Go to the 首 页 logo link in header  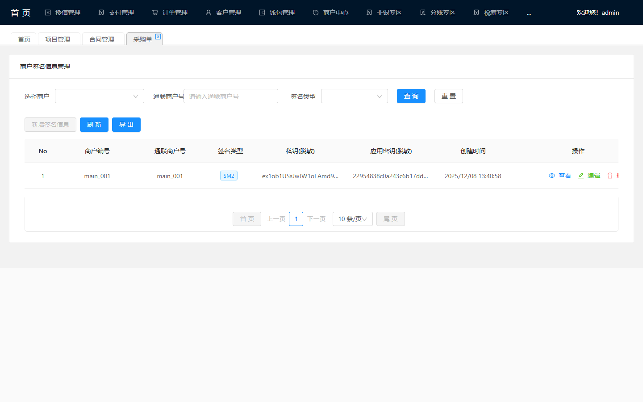[x=21, y=13]
